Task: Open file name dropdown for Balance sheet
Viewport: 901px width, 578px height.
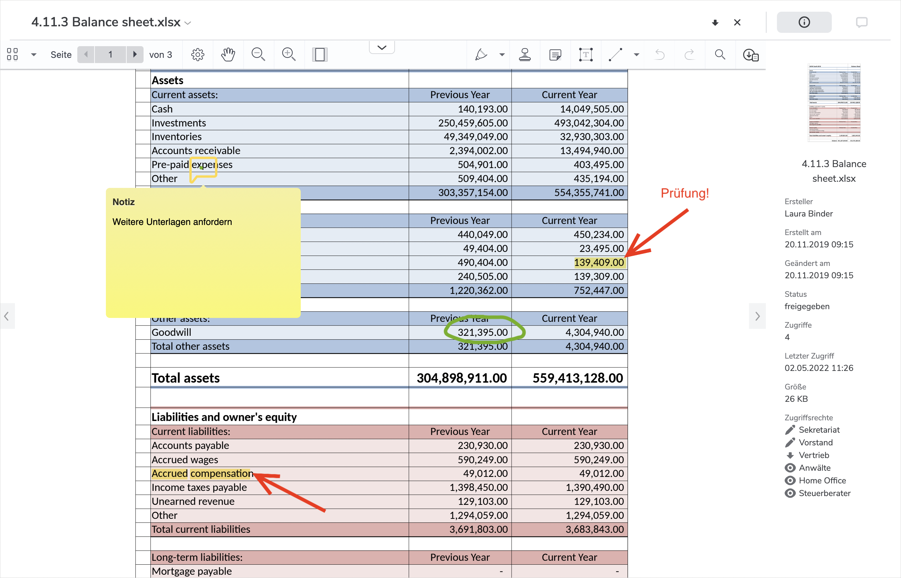Action: tap(188, 23)
